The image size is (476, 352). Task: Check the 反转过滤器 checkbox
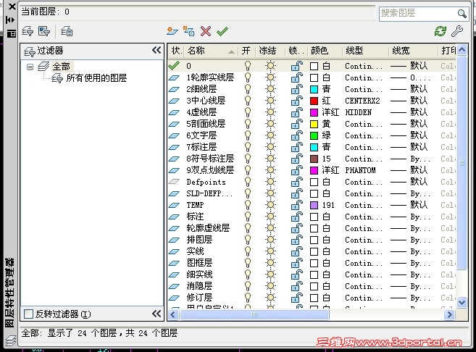point(28,314)
